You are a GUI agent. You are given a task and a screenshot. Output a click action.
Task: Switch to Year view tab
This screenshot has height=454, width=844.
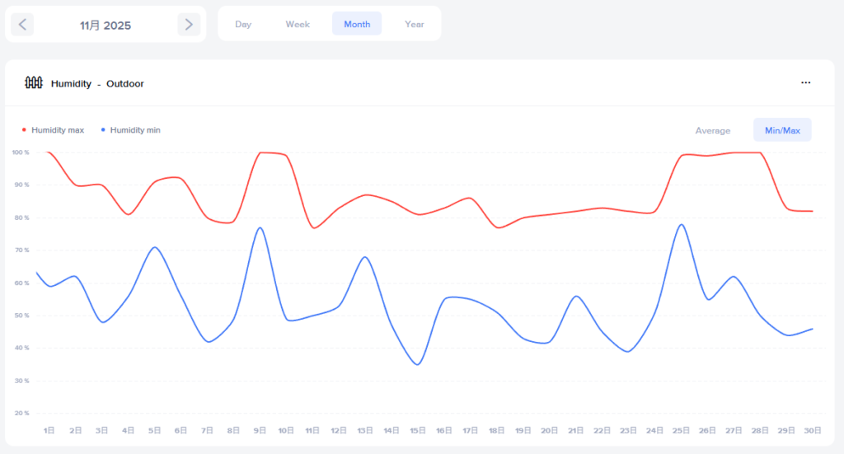click(x=415, y=24)
